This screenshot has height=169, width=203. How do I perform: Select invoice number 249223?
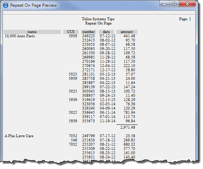[x=88, y=36]
